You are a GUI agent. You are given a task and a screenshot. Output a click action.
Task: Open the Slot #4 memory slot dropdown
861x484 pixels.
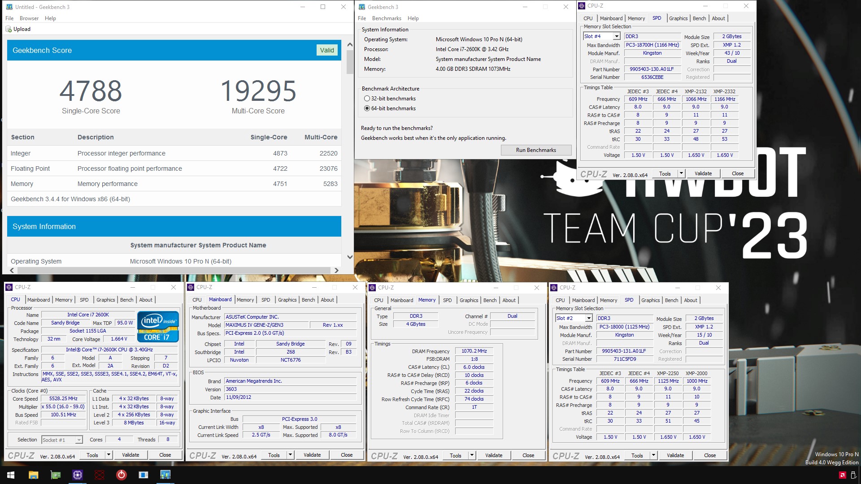point(617,36)
